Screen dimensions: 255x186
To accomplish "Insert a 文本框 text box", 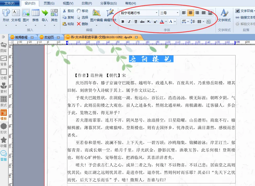I will point(16,16).
